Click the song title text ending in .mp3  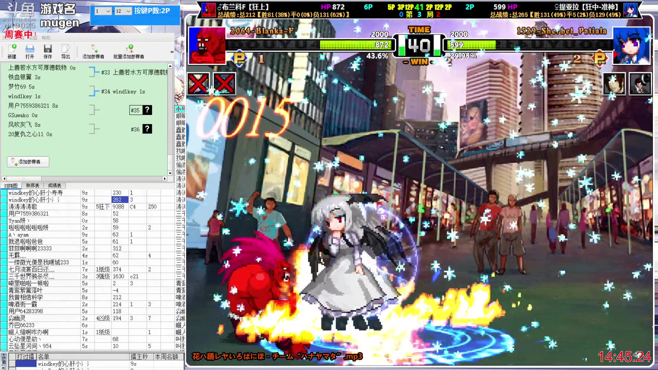(277, 357)
